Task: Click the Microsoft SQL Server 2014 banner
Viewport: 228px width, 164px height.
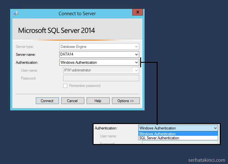Action: tap(56, 31)
